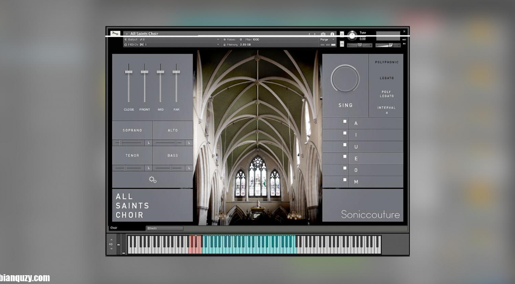
Task: Toggle the E vowel checkbox
Action: coord(345,157)
